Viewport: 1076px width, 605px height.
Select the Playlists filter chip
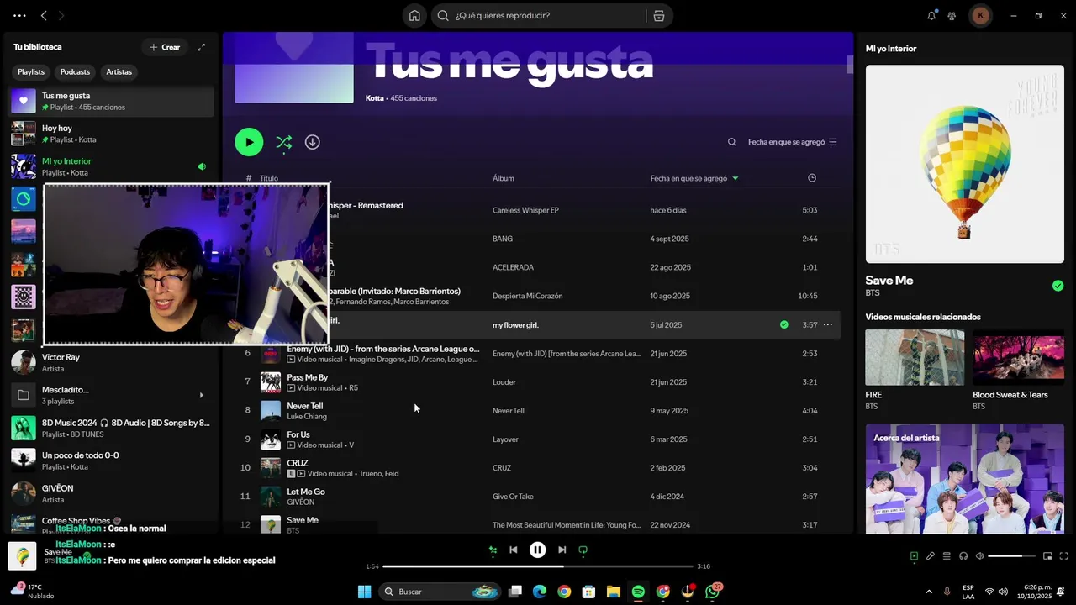31,72
